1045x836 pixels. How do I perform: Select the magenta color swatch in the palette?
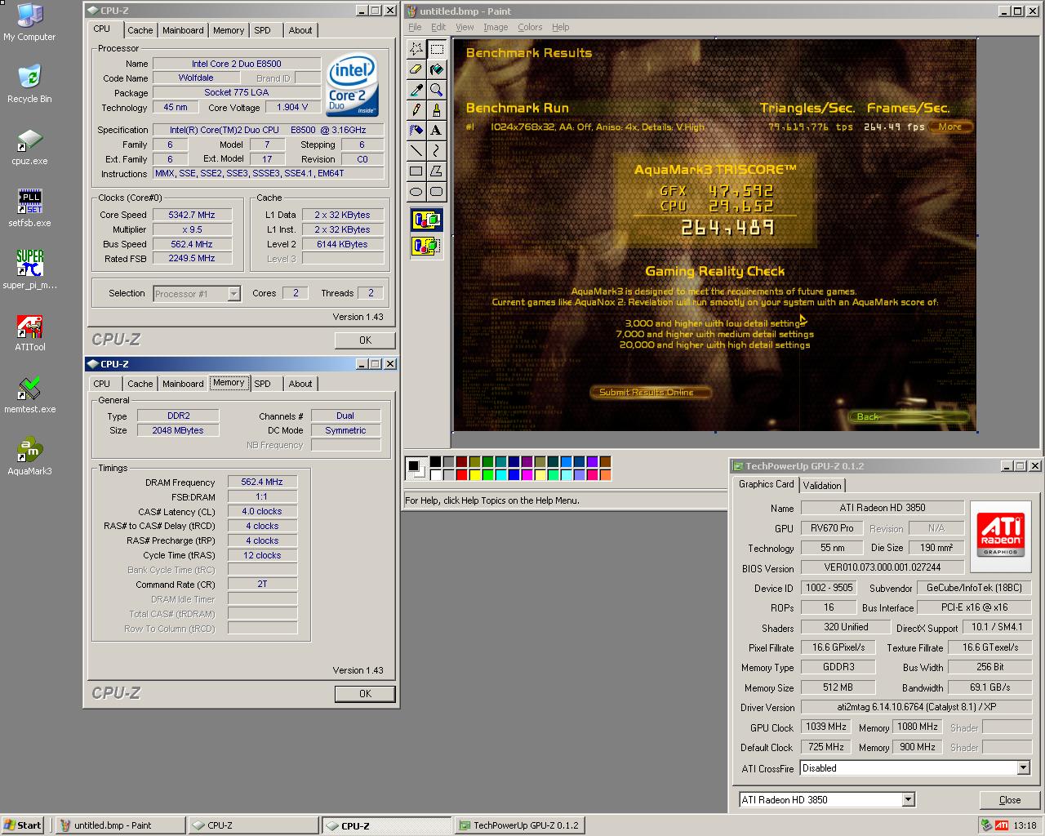[527, 475]
